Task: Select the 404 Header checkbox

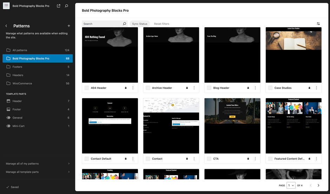Action: [87, 88]
